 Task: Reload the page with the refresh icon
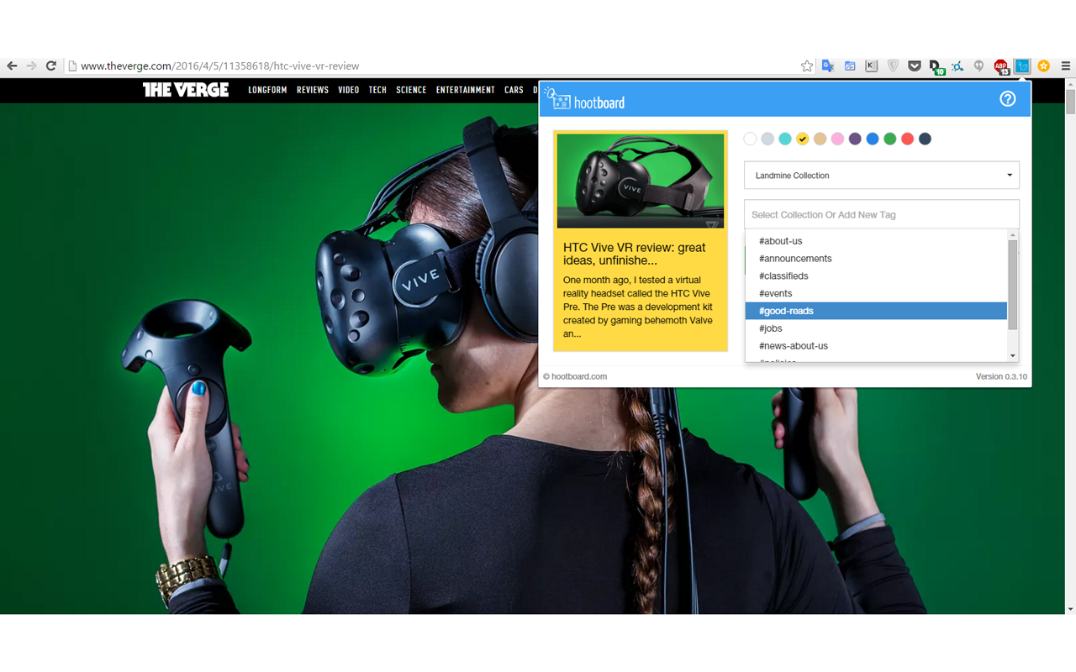coord(51,66)
